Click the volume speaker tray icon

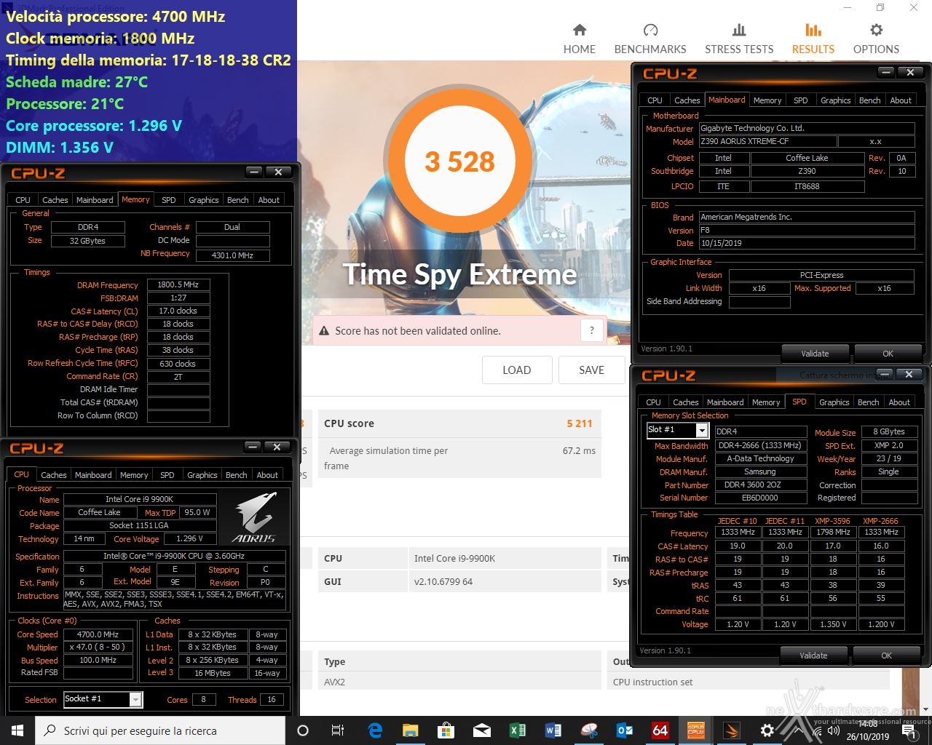[x=833, y=730]
